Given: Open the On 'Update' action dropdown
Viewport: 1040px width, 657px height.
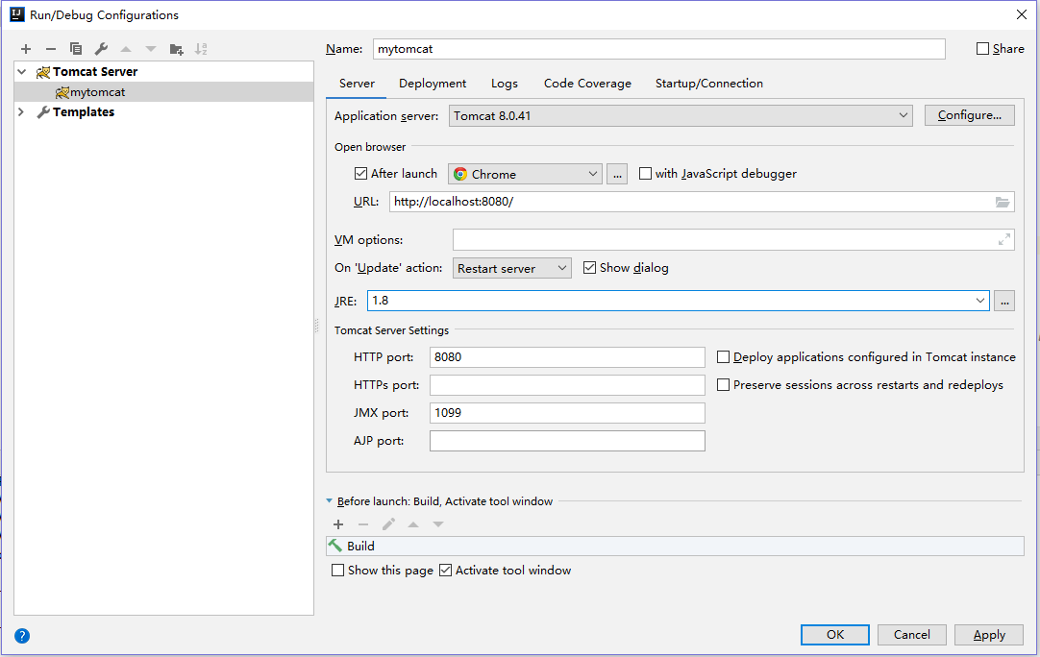Looking at the screenshot, I should (512, 268).
